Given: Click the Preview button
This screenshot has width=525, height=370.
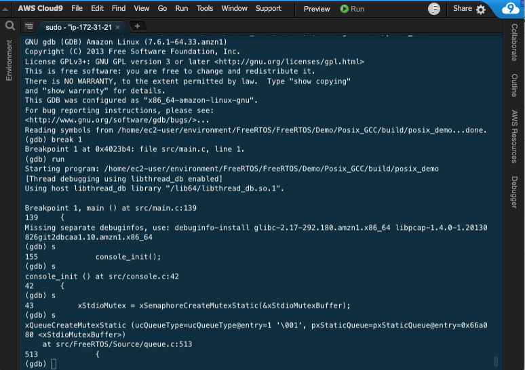Looking at the screenshot, I should 317,9.
